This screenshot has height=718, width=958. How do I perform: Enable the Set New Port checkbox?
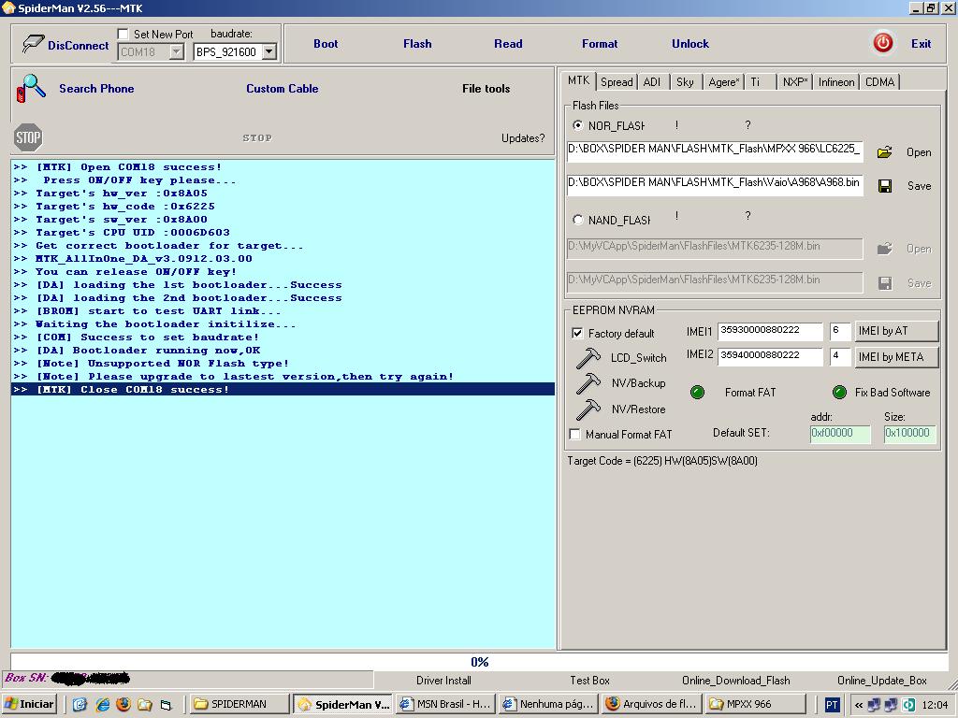[123, 34]
